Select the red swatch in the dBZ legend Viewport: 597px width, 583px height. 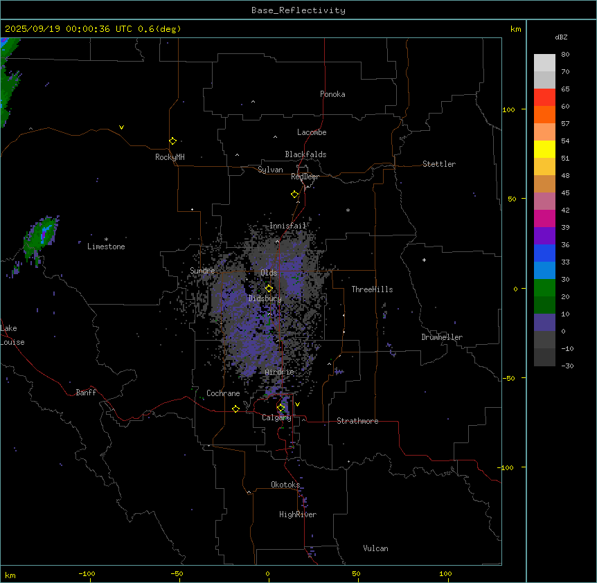pyautogui.click(x=544, y=97)
